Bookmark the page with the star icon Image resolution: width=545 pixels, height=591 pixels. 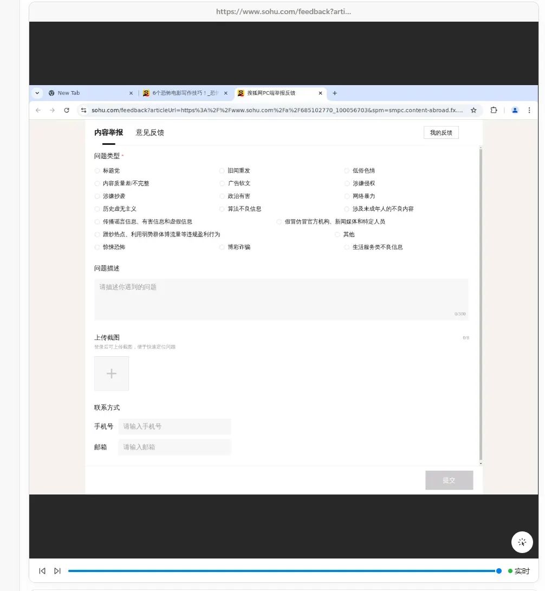tap(474, 110)
